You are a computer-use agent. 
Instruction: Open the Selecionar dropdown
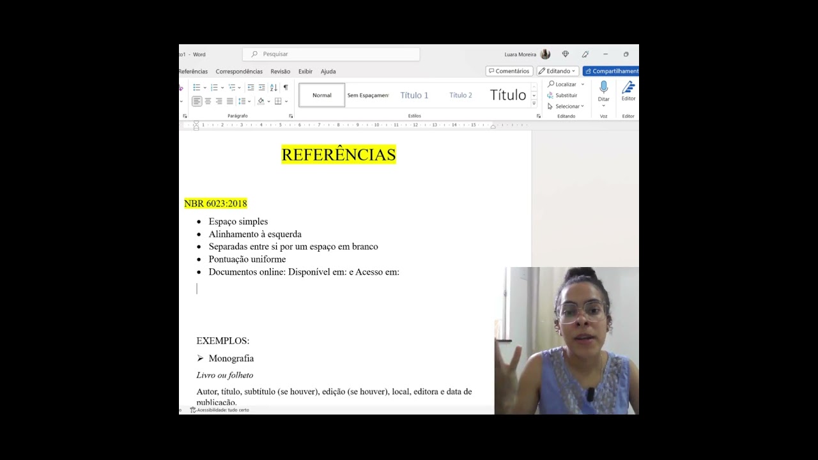[566, 106]
